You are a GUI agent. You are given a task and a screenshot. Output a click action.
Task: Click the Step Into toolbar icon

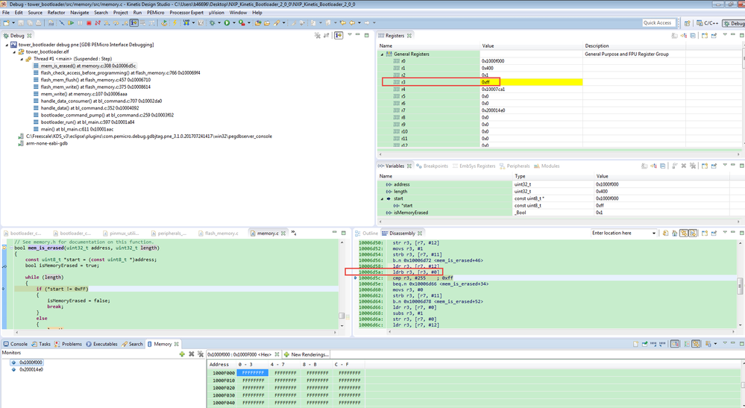107,23
